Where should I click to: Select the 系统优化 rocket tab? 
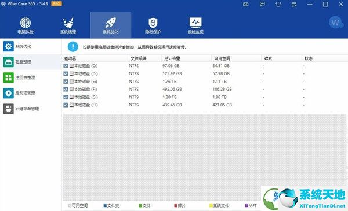[x=111, y=25]
